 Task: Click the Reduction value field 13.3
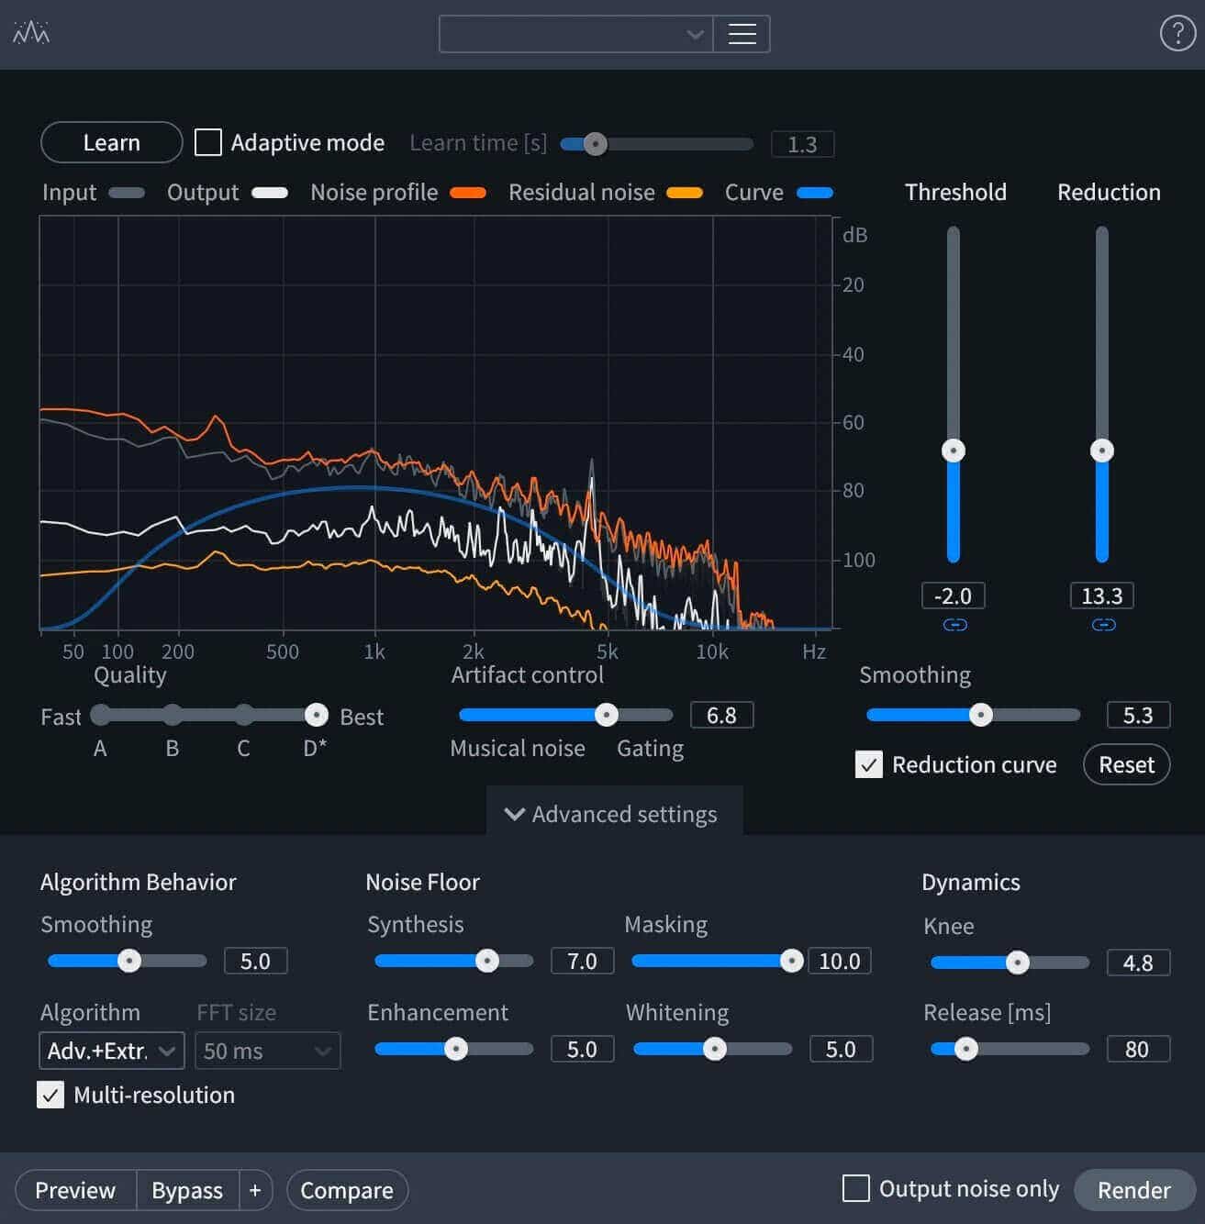[1102, 595]
